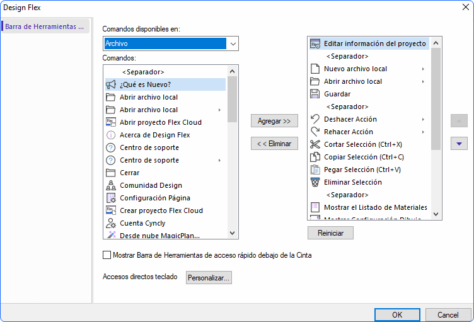Click the Guardar floppy disk icon
474x322 pixels.
coord(315,94)
